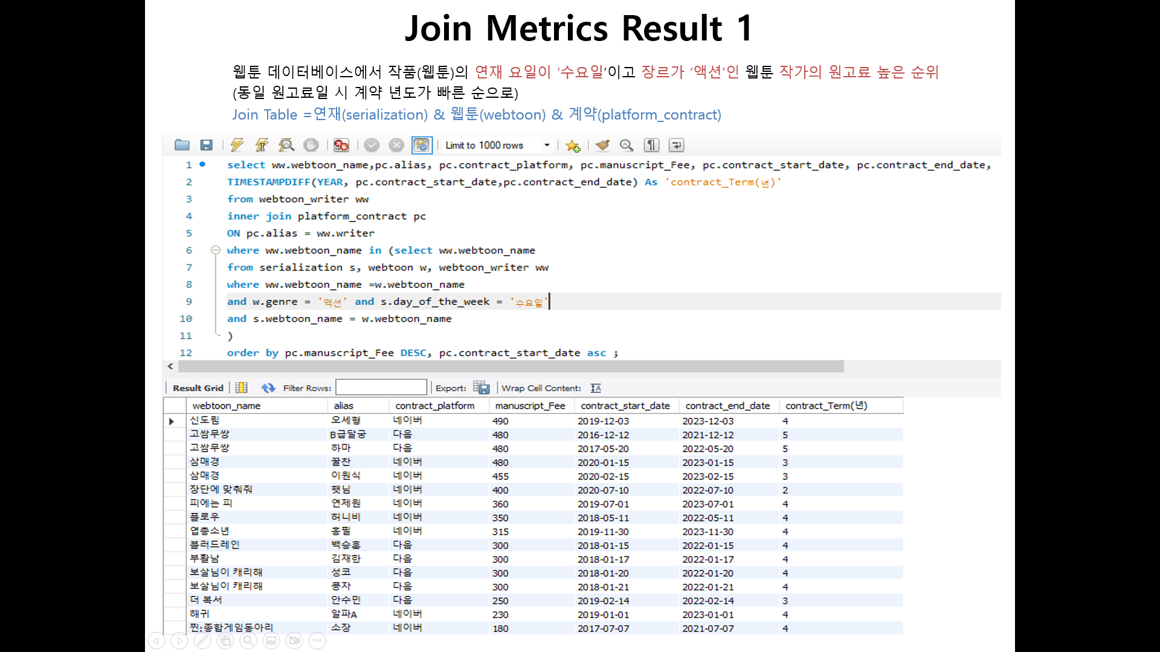Place cursor on line 12 'order by' clause
This screenshot has height=652, width=1160.
tap(253, 353)
